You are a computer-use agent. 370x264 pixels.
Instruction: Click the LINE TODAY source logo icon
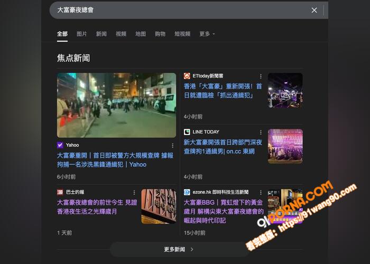(x=187, y=132)
